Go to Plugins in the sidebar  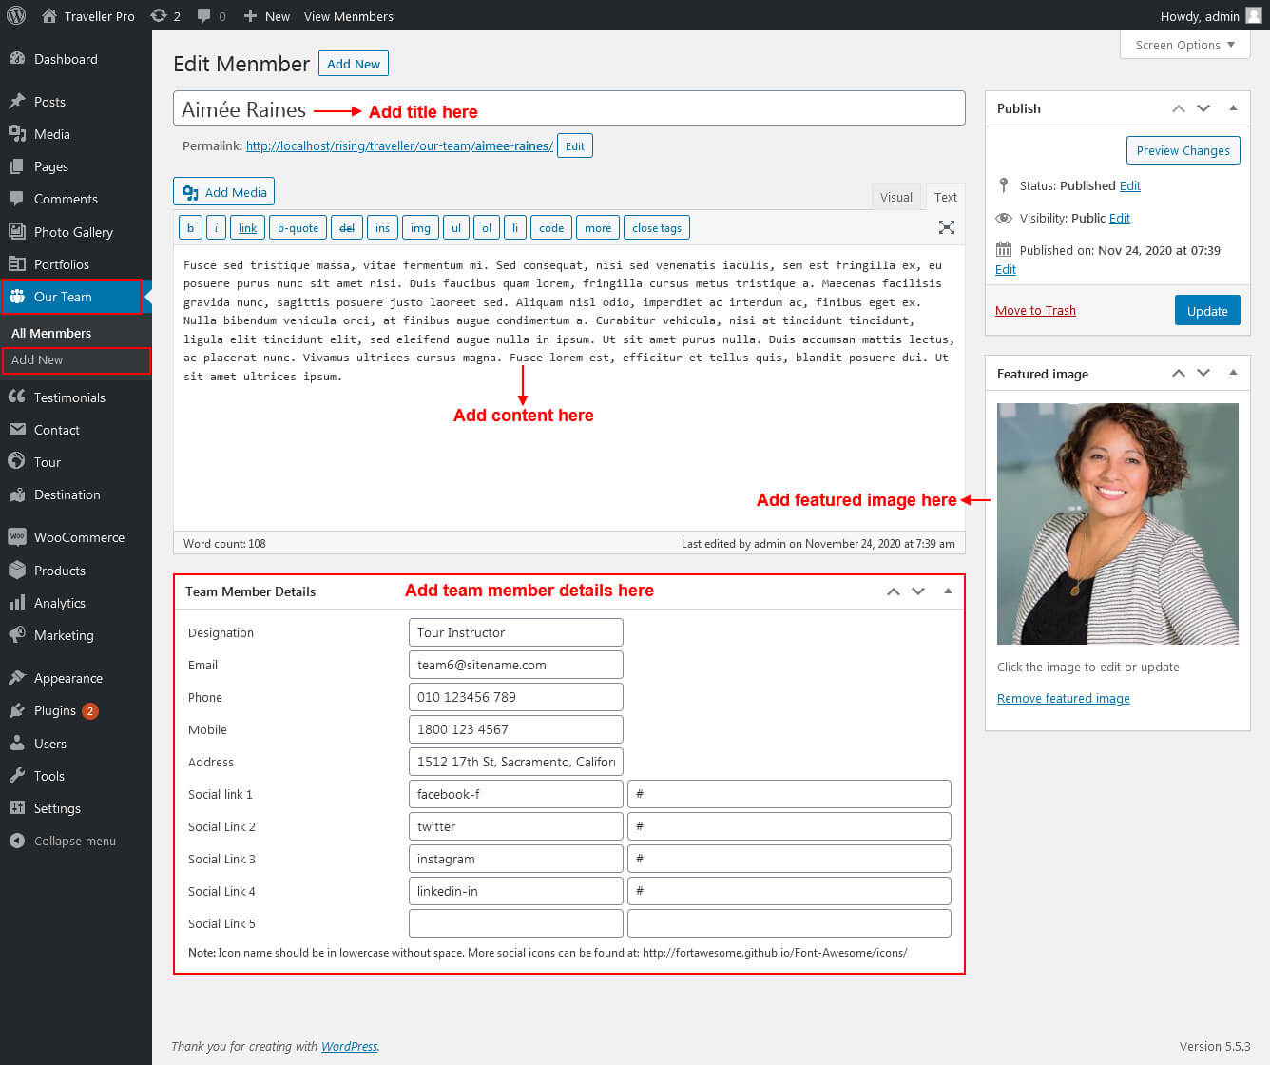(x=55, y=710)
